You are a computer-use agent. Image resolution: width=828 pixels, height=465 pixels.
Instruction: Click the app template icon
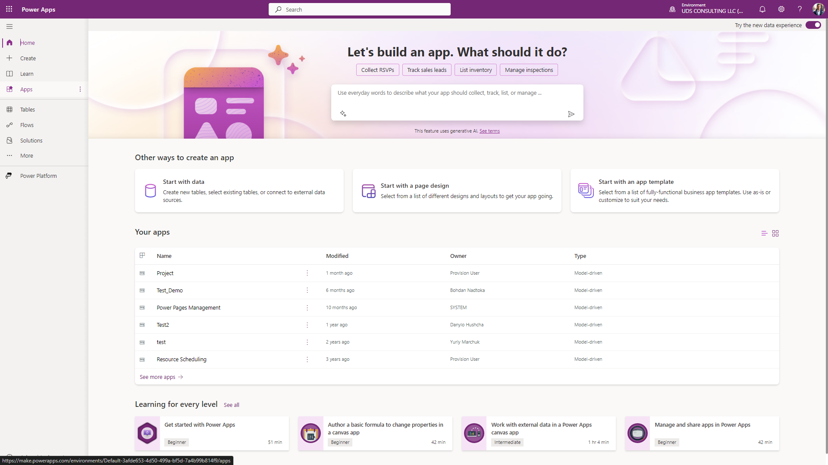coord(586,190)
